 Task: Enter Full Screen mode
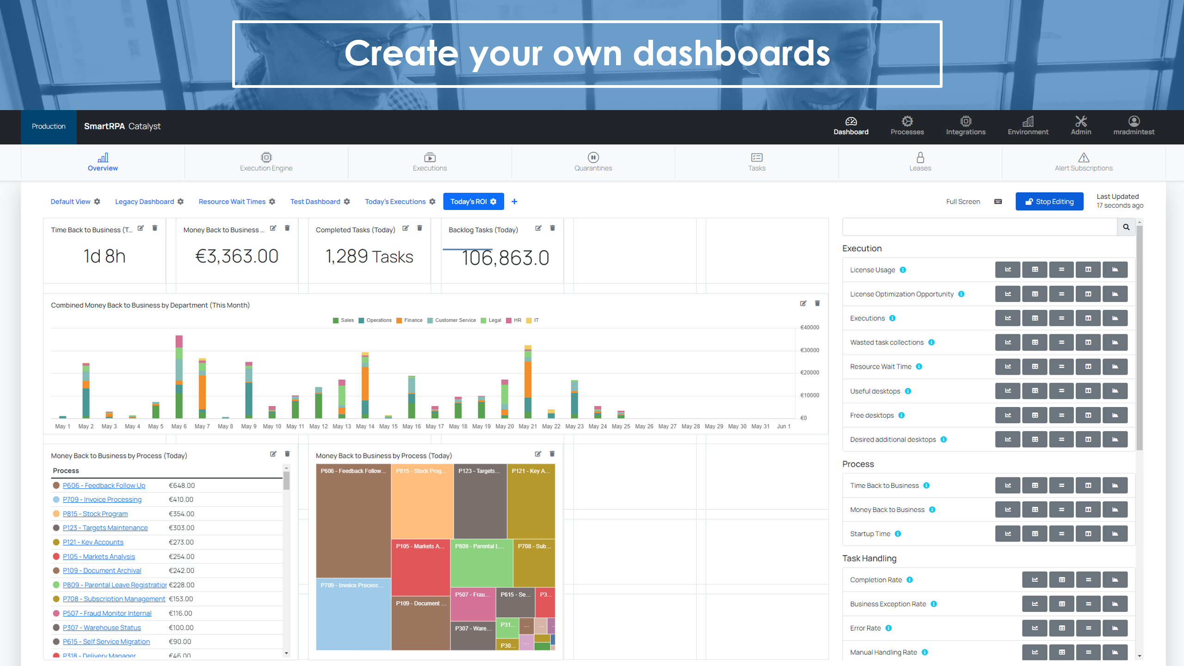click(963, 202)
